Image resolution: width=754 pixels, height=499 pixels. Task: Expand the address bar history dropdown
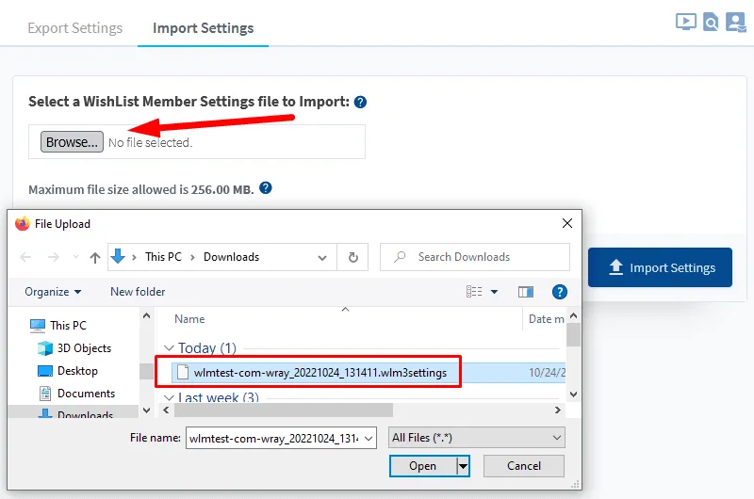point(322,257)
